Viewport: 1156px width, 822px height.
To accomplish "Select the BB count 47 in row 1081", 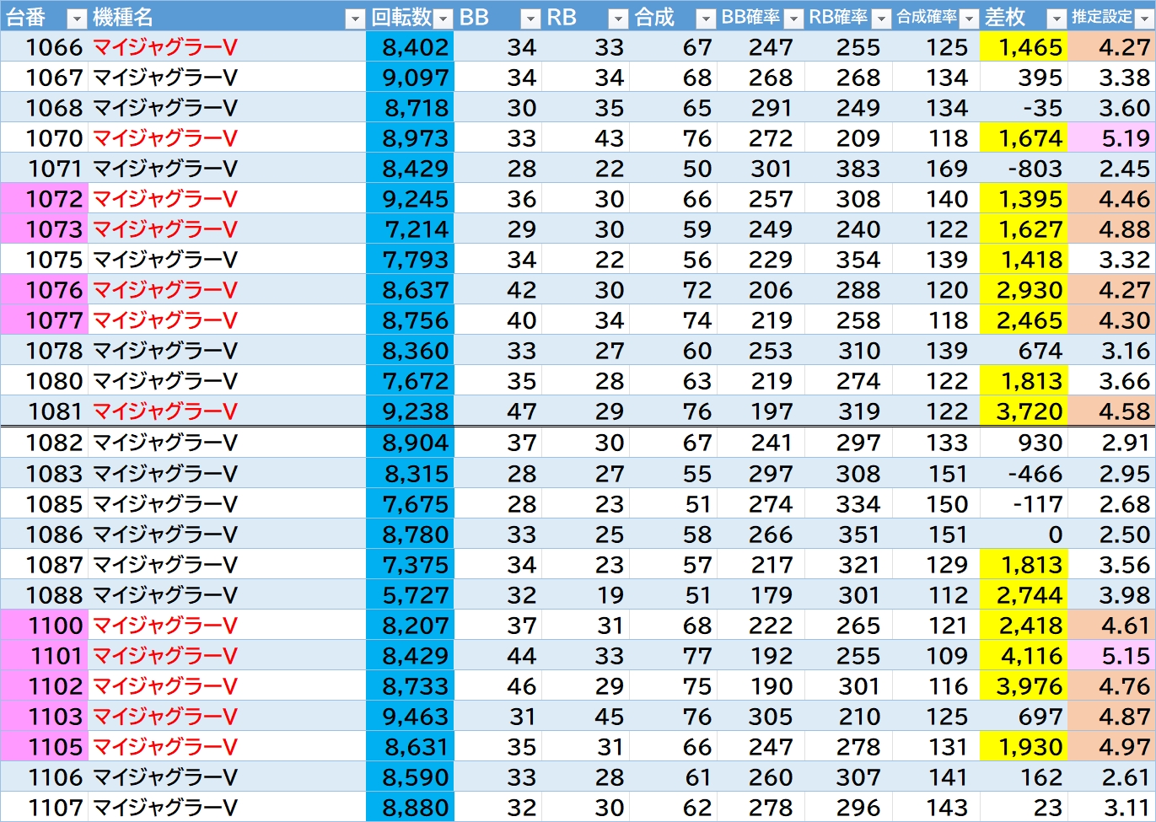I will [498, 411].
